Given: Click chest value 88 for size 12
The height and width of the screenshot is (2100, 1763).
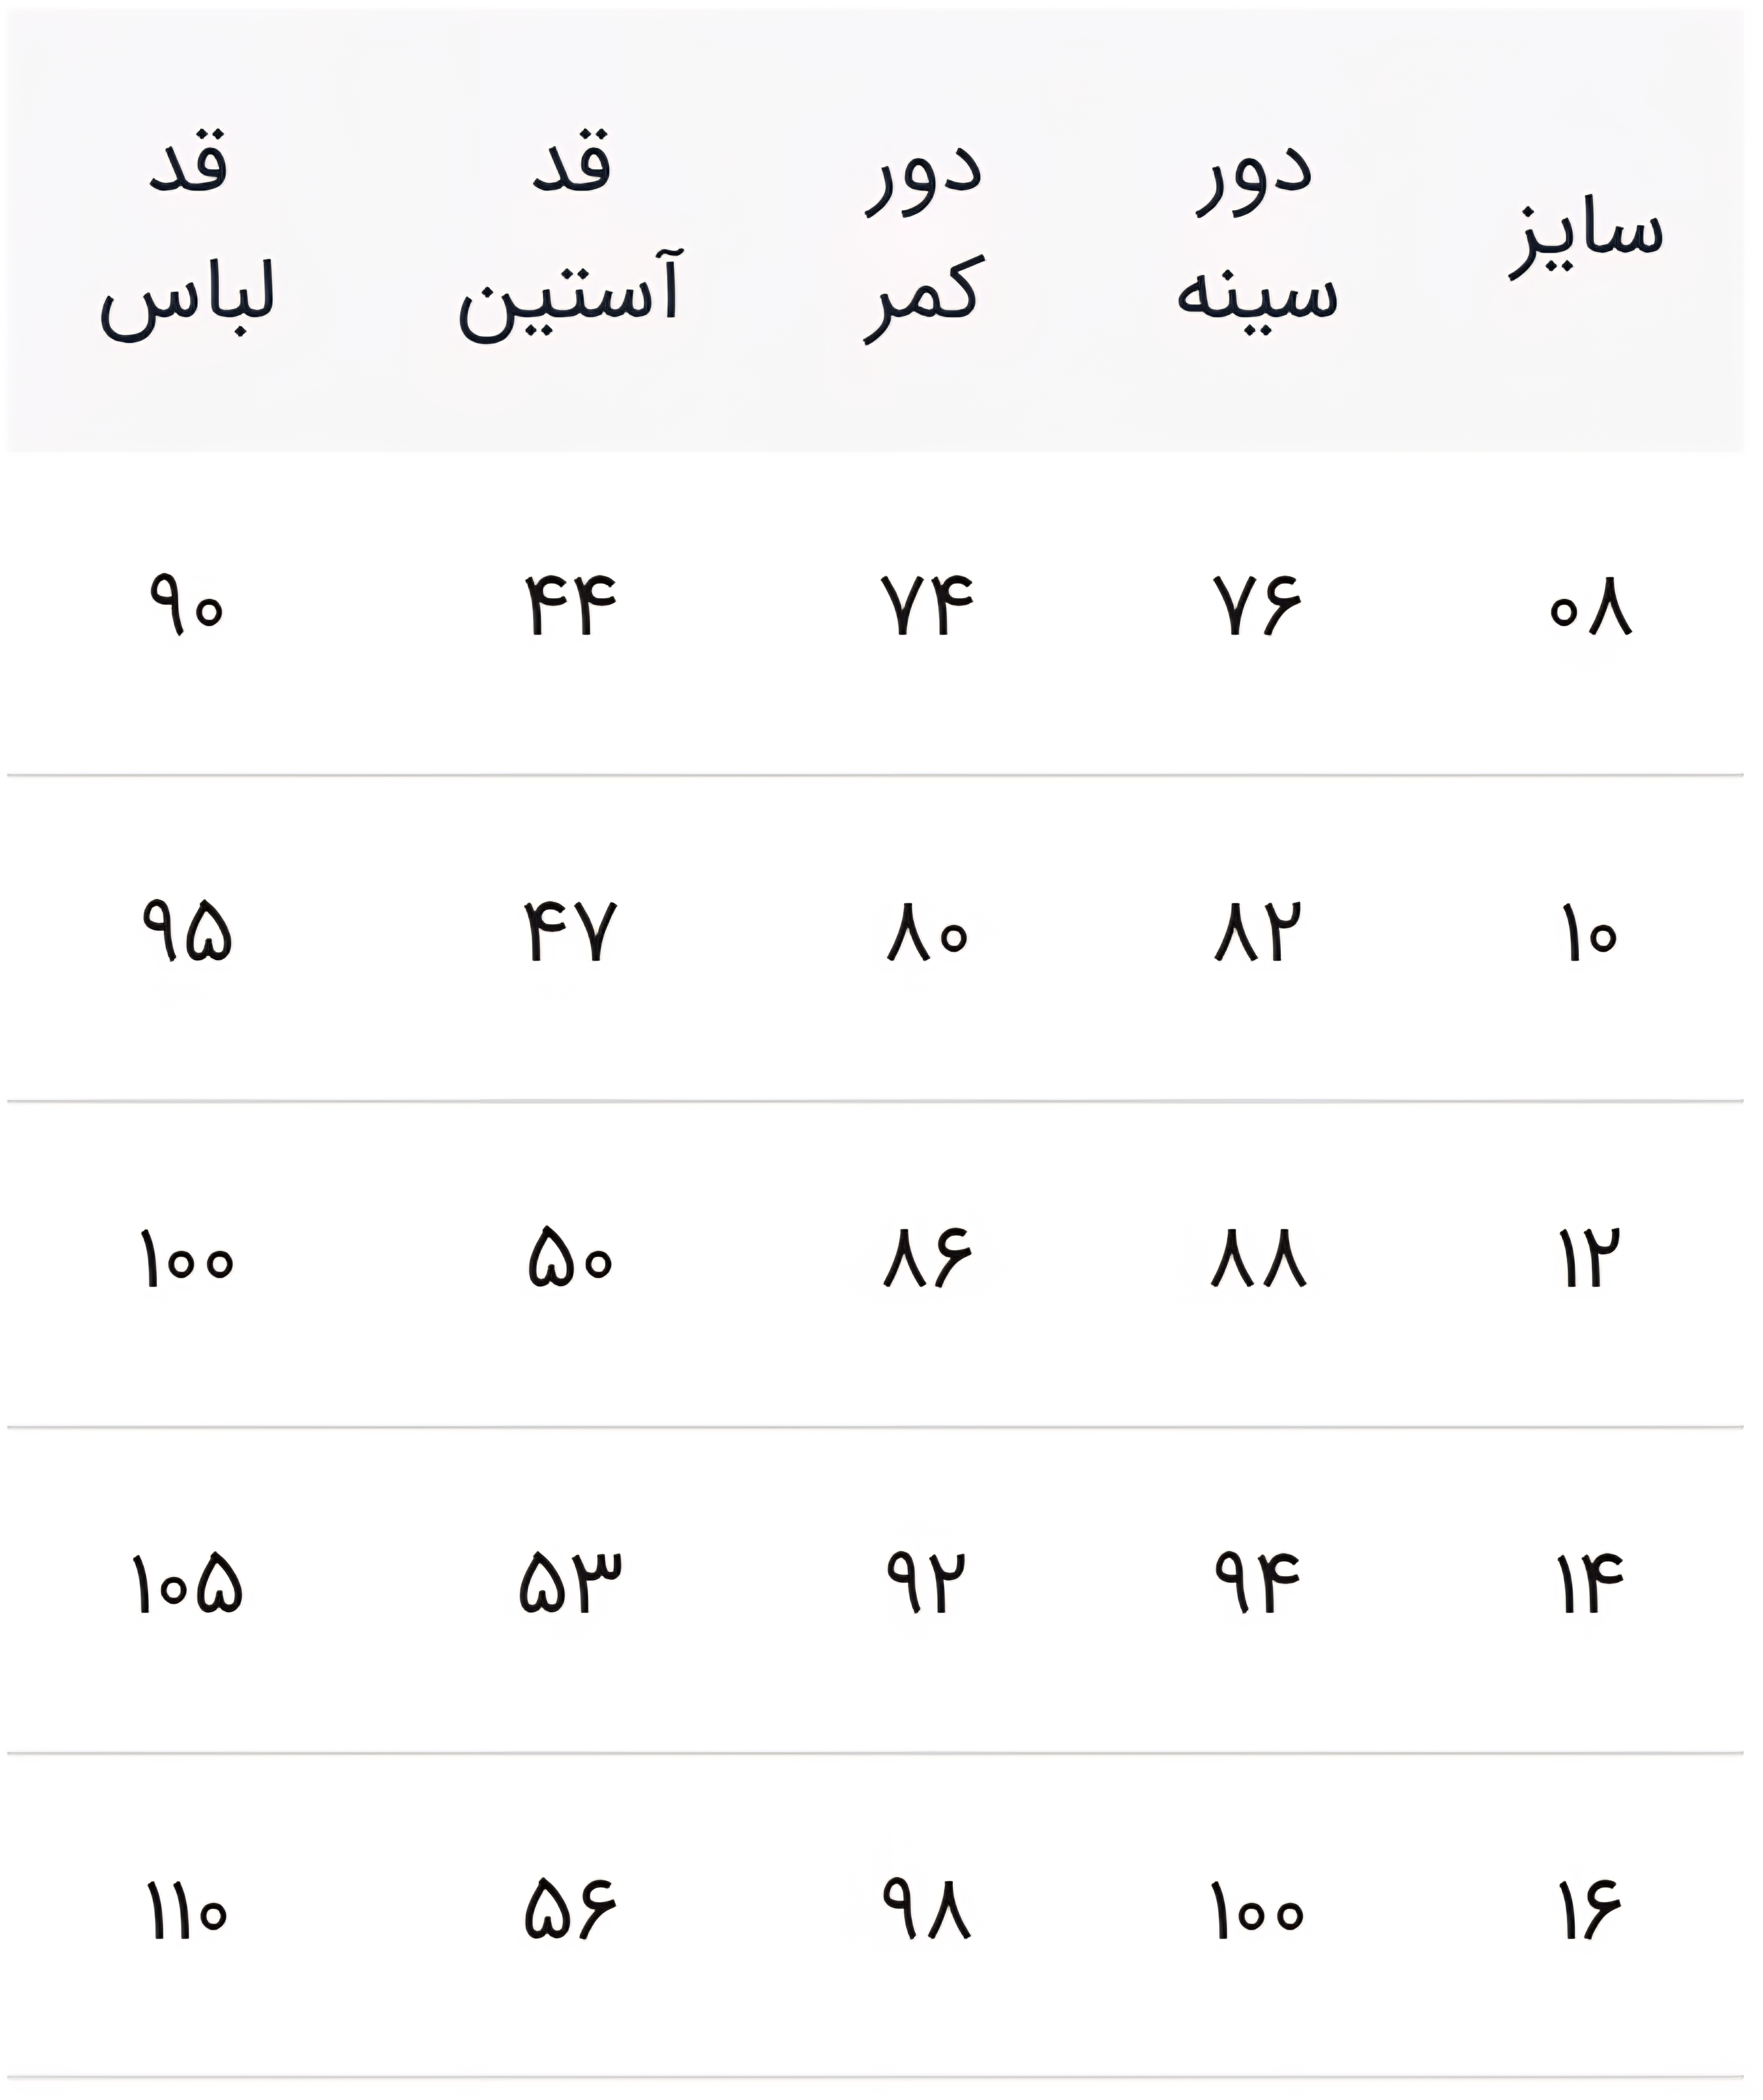Looking at the screenshot, I should (x=1258, y=1259).
